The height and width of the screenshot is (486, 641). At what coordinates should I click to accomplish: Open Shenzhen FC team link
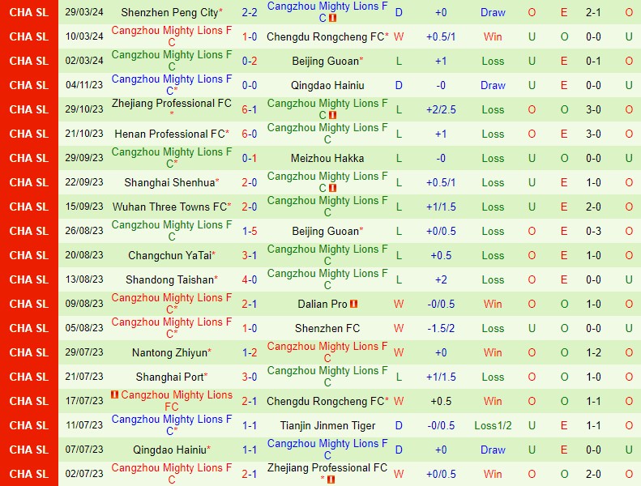[327, 328]
